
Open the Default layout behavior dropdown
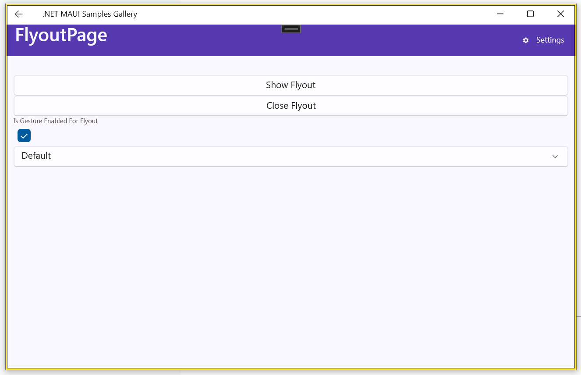coord(290,156)
